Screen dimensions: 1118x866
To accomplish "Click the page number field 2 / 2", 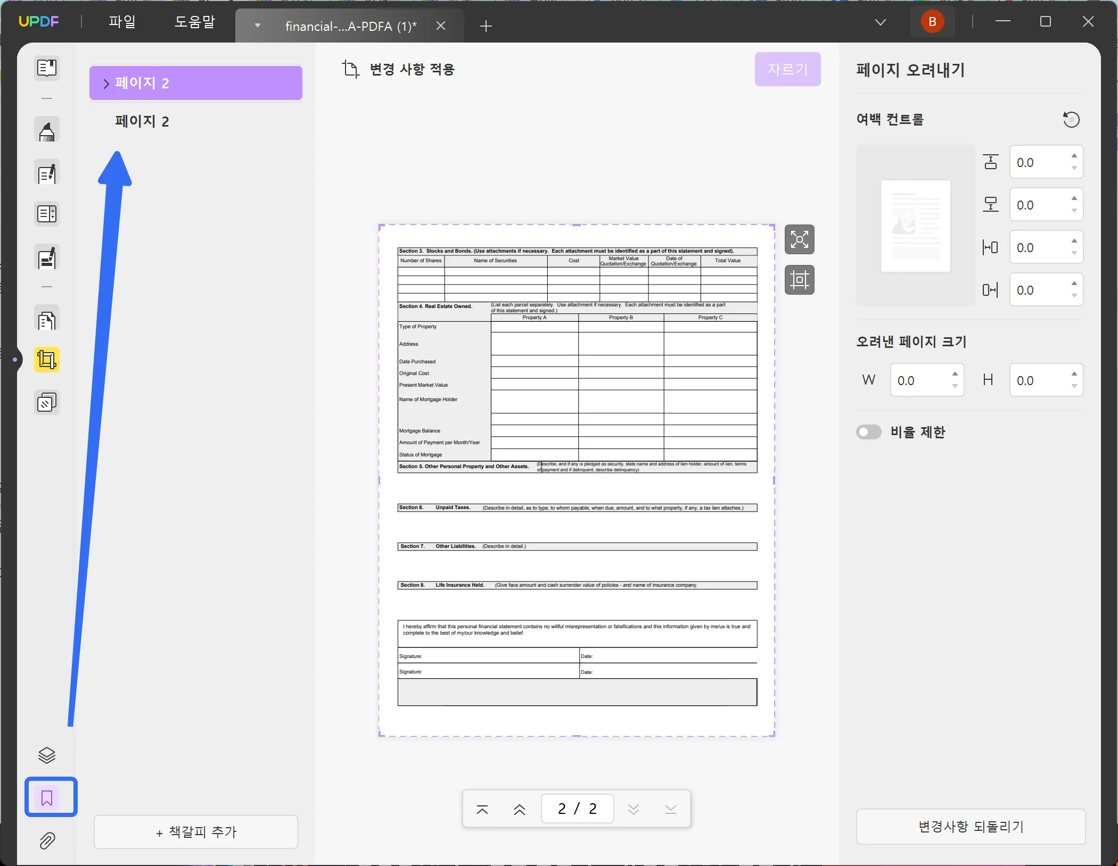I will click(577, 809).
